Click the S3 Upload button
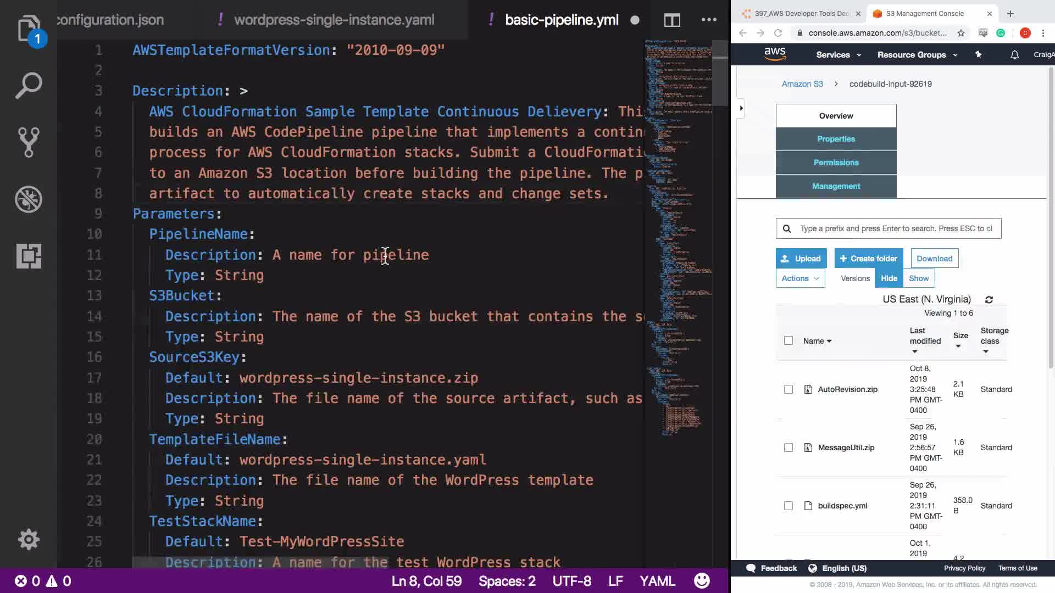The width and height of the screenshot is (1055, 593). (801, 259)
